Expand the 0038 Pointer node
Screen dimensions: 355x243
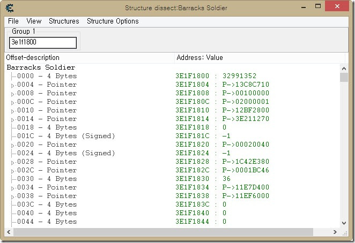point(13,197)
